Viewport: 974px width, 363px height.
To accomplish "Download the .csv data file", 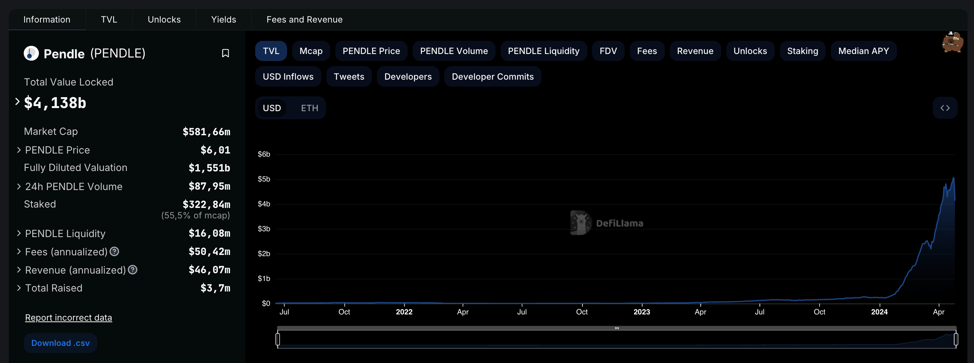I will tap(60, 343).
